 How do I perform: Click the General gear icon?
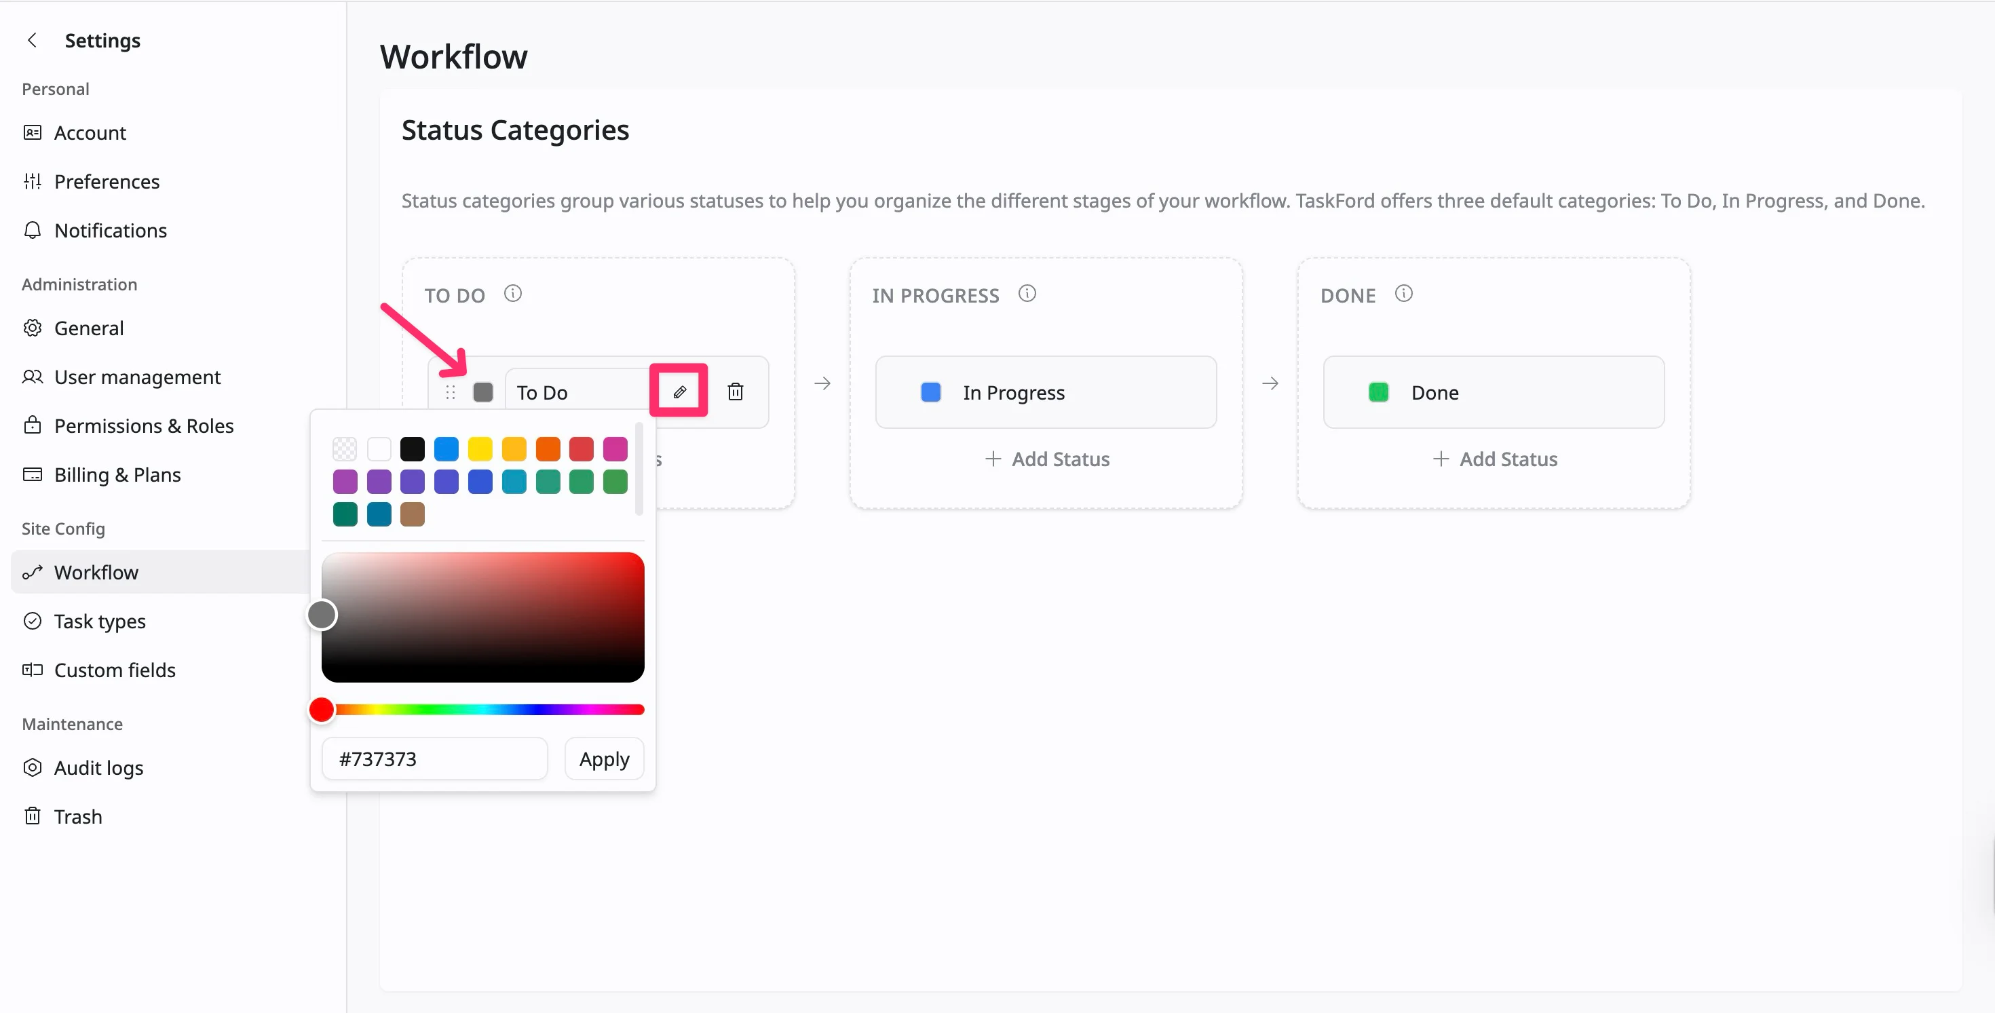[32, 328]
